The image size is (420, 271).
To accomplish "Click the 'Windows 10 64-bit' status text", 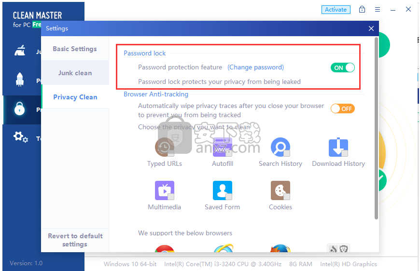I will pos(130,264).
